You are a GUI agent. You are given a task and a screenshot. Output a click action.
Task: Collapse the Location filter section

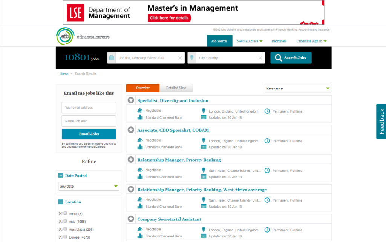[x=61, y=202]
